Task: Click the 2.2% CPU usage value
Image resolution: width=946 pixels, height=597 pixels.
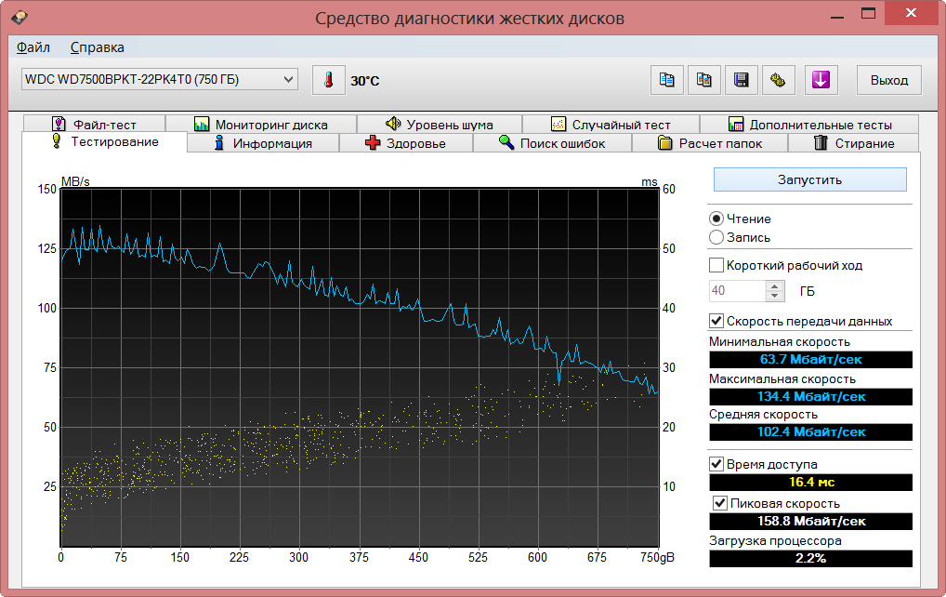Action: (x=810, y=558)
